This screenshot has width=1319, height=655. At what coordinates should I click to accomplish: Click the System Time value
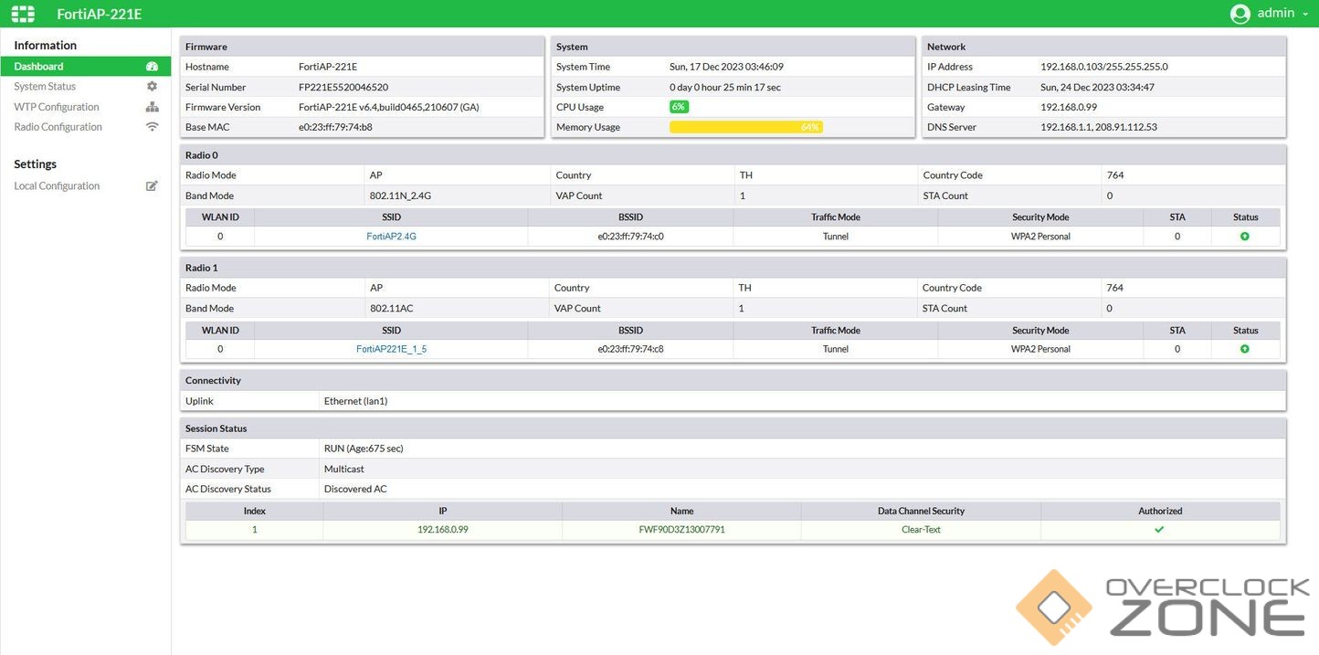[x=726, y=67]
